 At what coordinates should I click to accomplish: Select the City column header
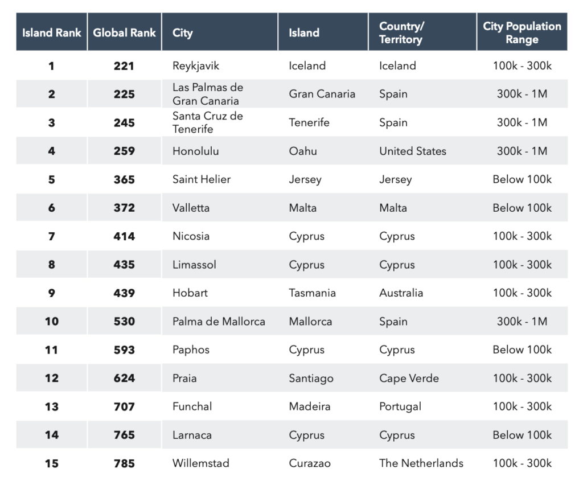click(x=183, y=32)
